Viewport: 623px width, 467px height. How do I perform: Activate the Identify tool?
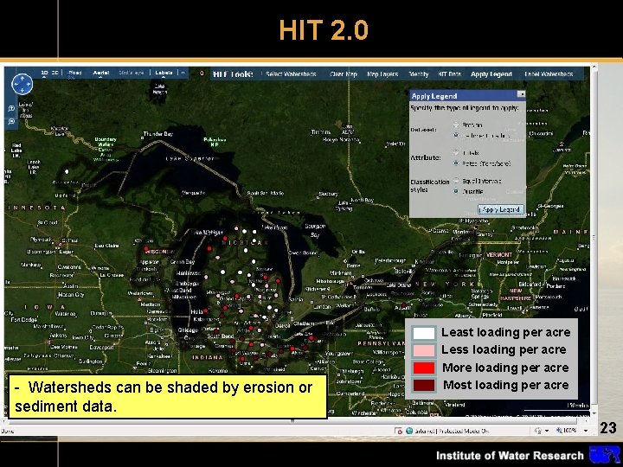click(x=419, y=74)
